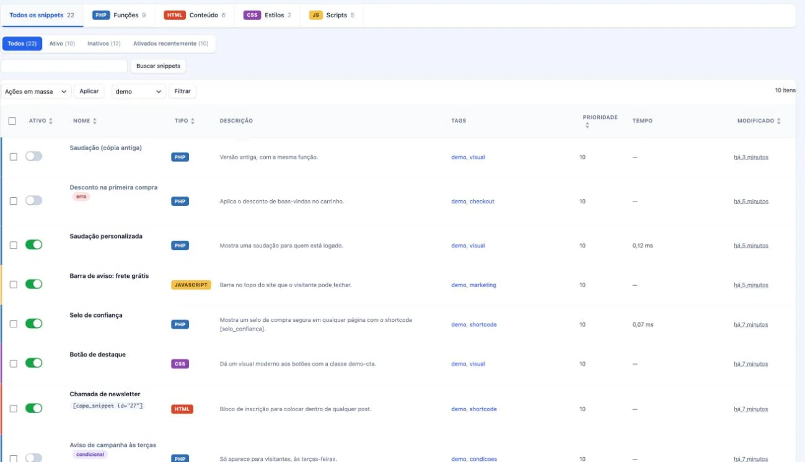Show Ativados recentemente (10)
The image size is (805, 462).
[170, 43]
